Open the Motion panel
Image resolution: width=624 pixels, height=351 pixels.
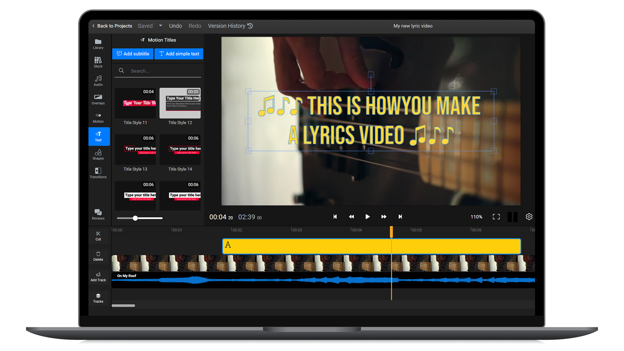pyautogui.click(x=98, y=118)
